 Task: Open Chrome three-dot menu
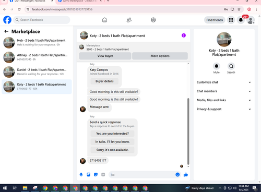click(256, 9)
